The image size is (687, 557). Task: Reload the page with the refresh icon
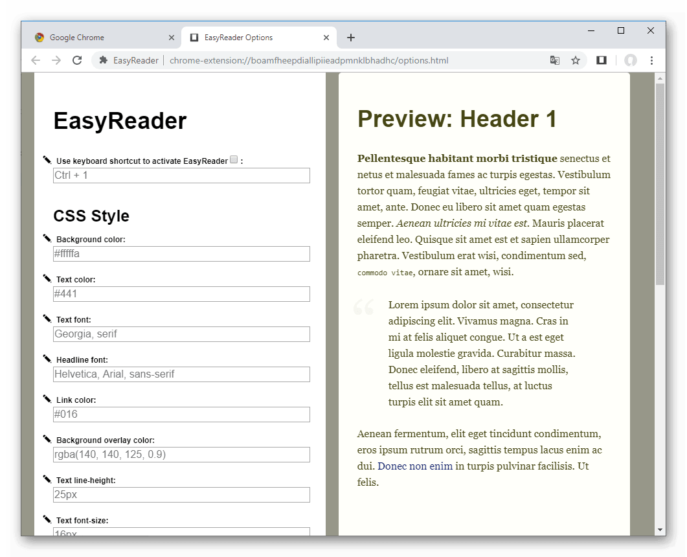click(x=77, y=60)
